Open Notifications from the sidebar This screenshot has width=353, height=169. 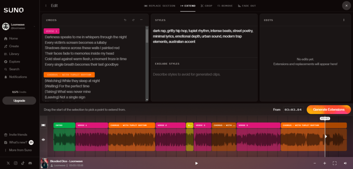point(16,77)
